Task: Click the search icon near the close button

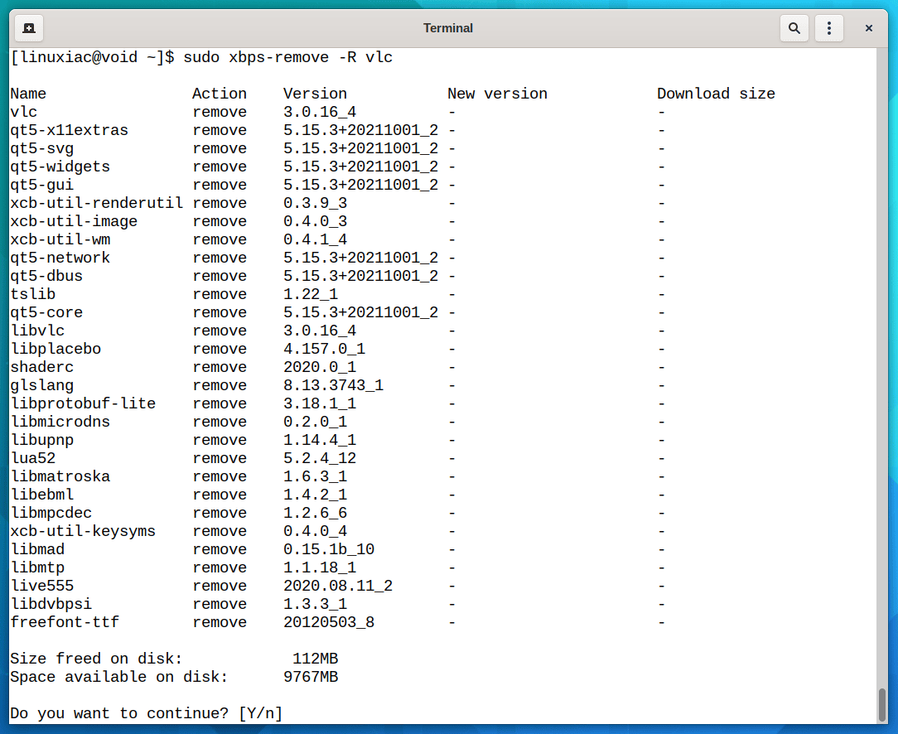Action: pos(794,27)
